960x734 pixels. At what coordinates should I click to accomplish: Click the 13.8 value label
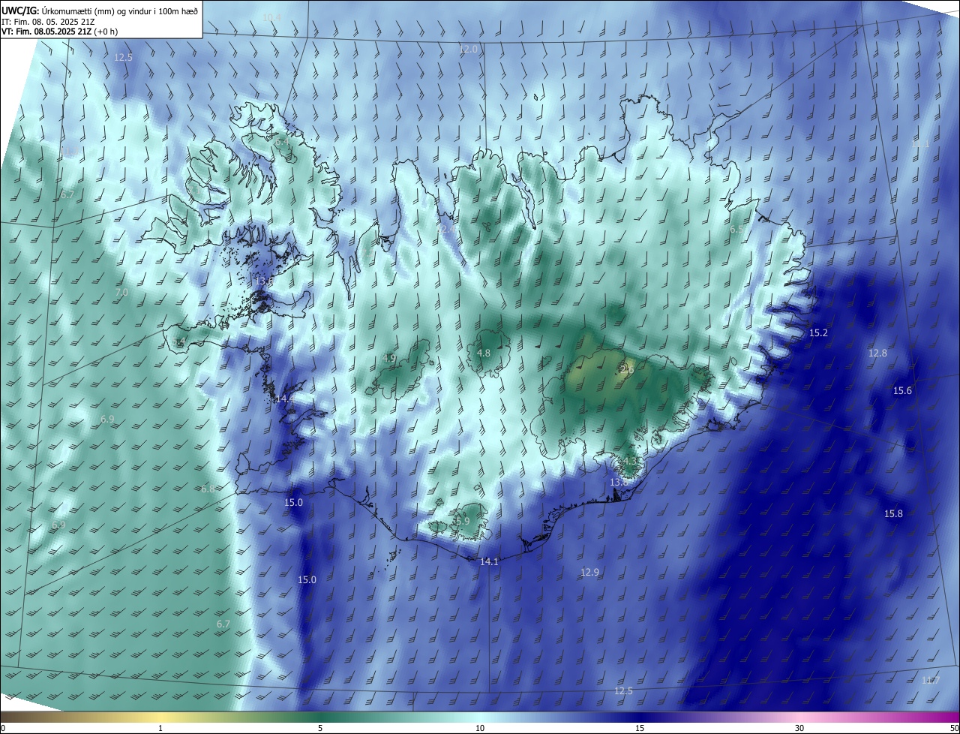point(619,482)
